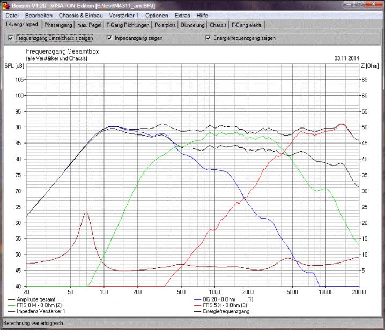Screen dimensions: 385x330
Task: Minimize the Boxsim window
Action: tap(349, 4)
